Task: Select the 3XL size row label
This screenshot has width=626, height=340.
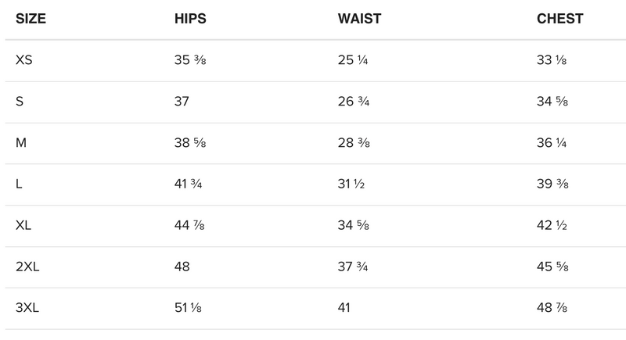Action: pos(27,308)
